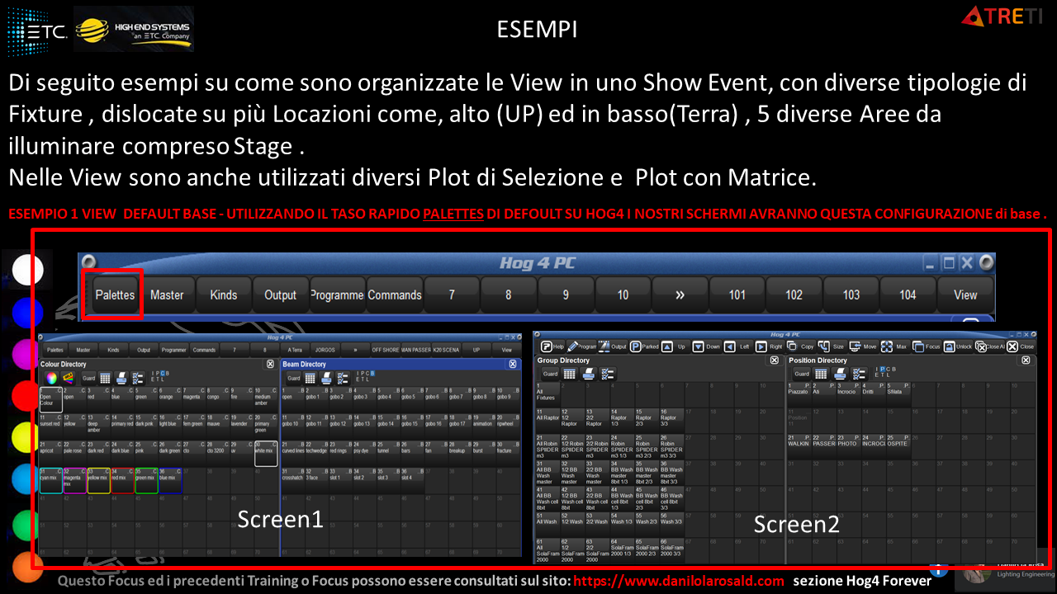Select the Kinds view in the large toolbar
Screen dimensions: 1057x594
[223, 295]
